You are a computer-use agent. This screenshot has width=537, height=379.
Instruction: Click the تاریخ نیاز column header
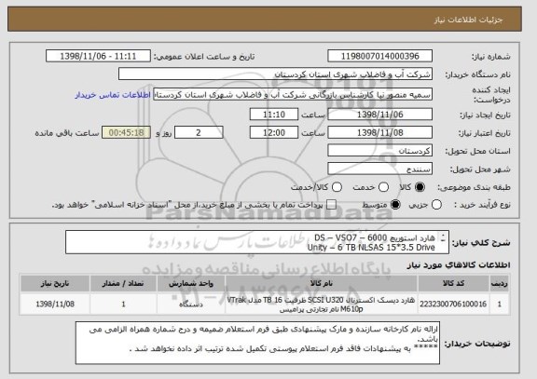click(55, 284)
